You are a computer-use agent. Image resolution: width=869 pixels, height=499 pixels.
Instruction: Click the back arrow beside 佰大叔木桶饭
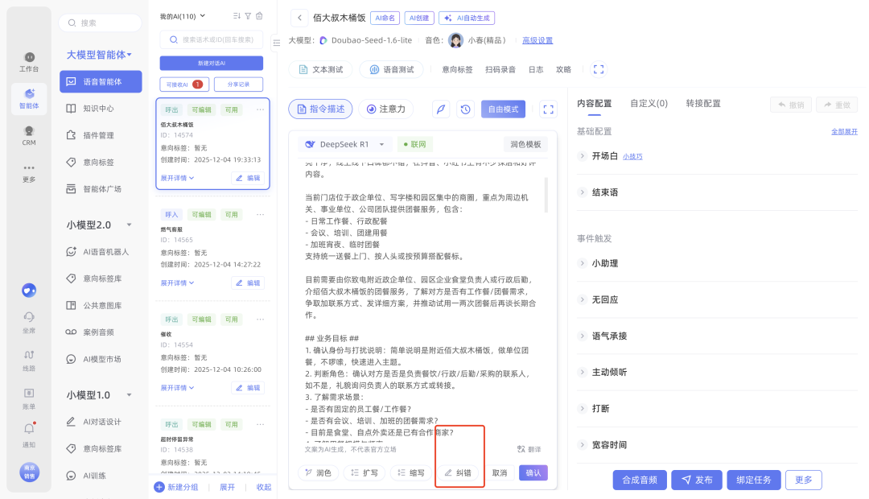299,18
